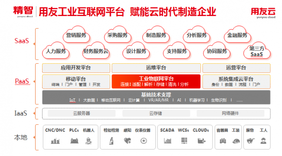Click the 云服务器 item in IaaS

click(x=82, y=114)
